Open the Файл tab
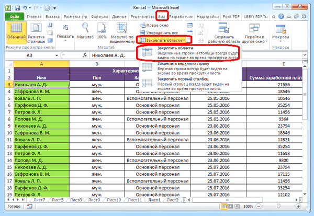This screenshot has width=314, height=216. 15,17
